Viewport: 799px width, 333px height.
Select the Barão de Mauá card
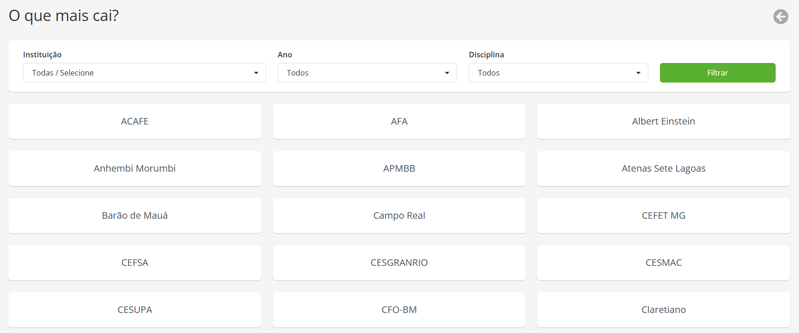click(135, 215)
